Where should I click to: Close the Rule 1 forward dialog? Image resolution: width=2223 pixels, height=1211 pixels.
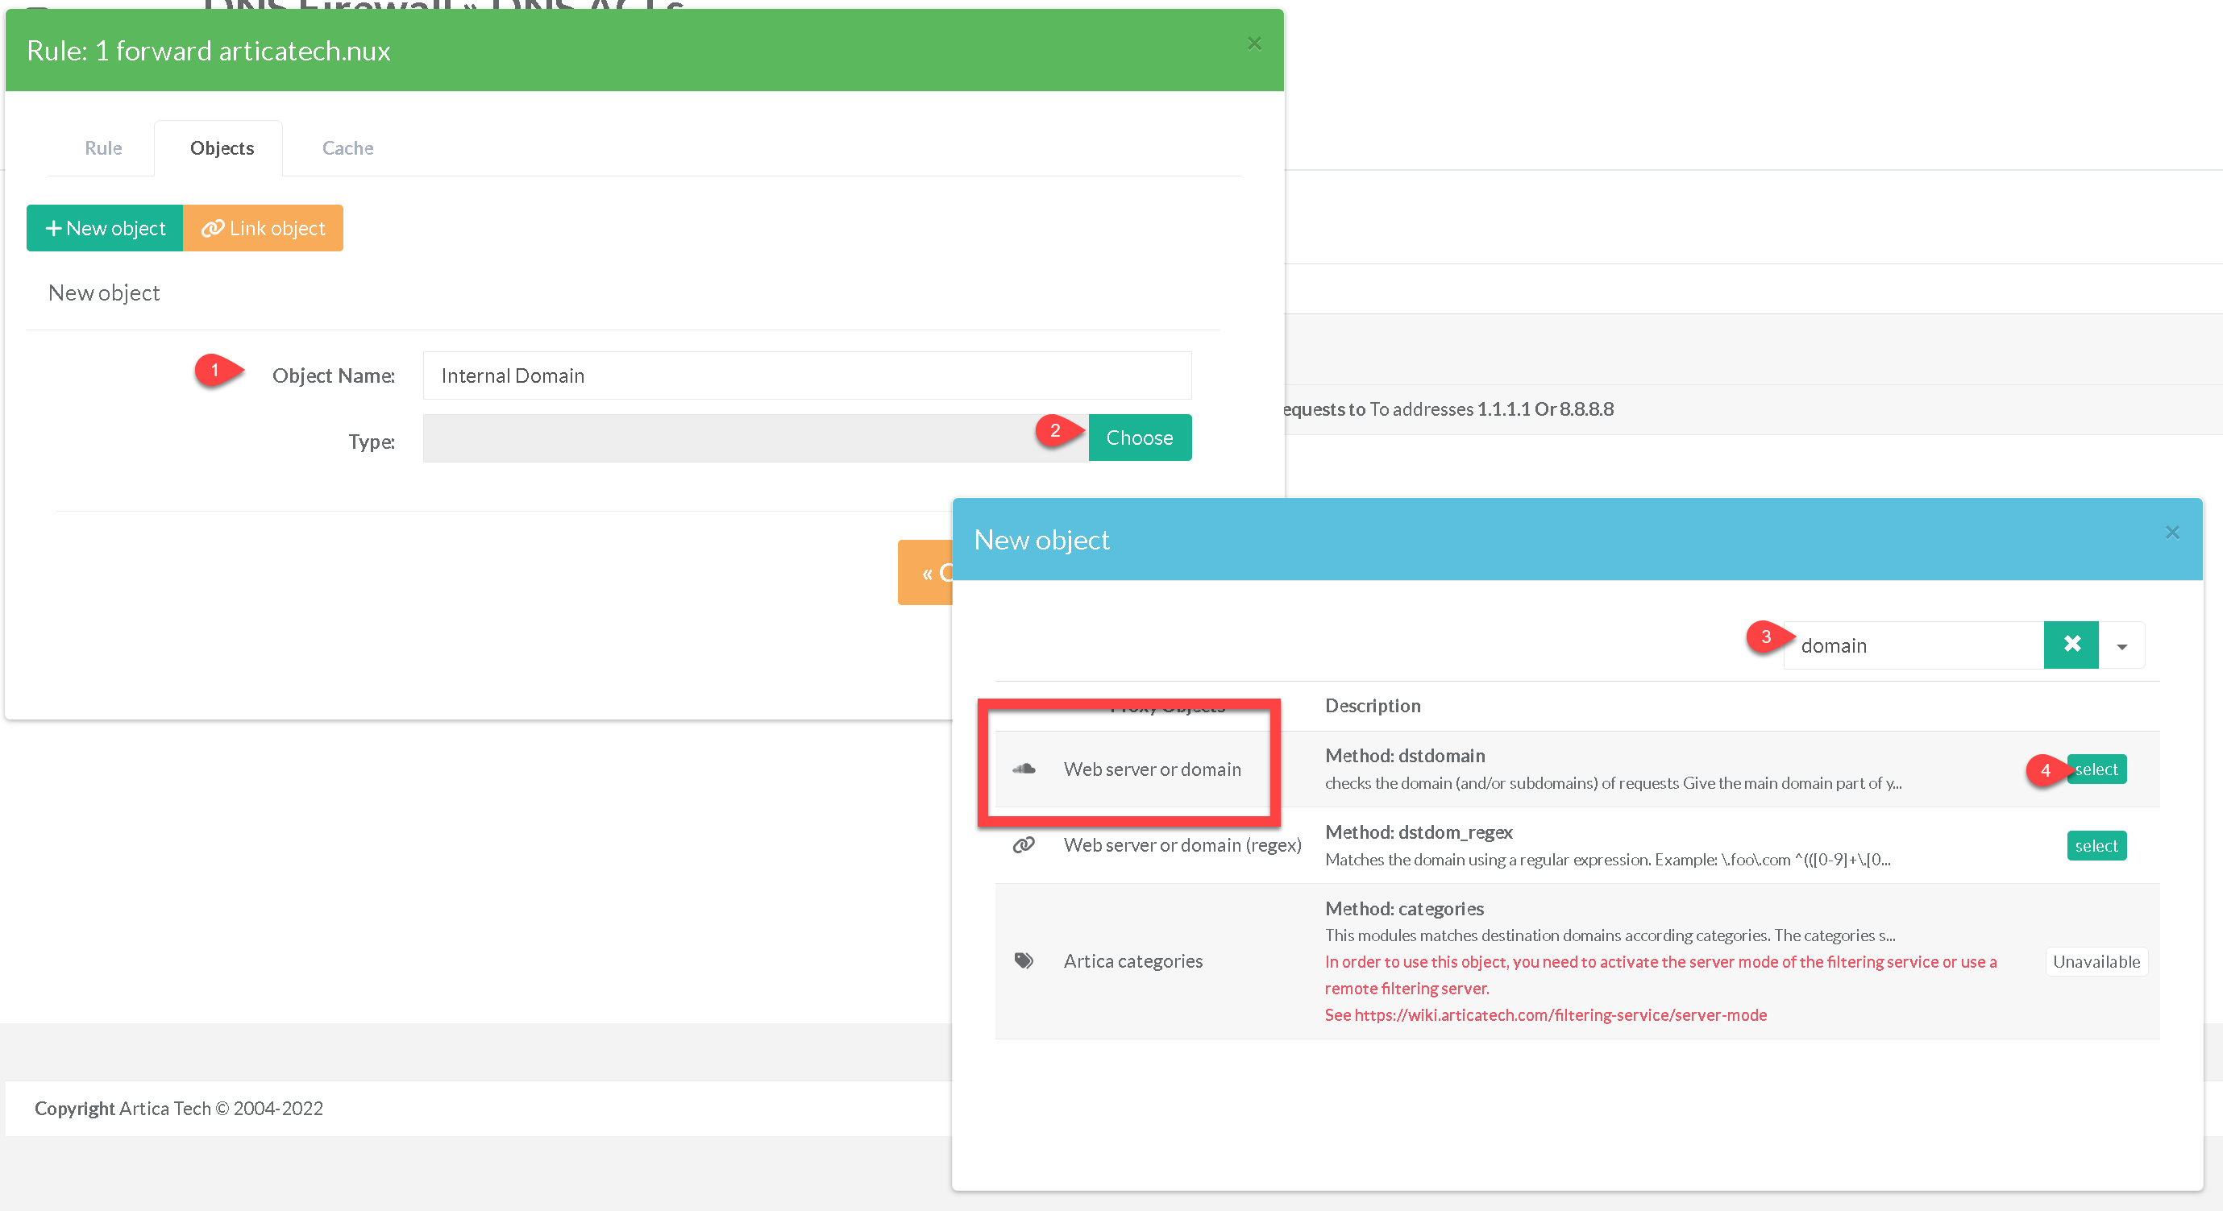click(1254, 44)
